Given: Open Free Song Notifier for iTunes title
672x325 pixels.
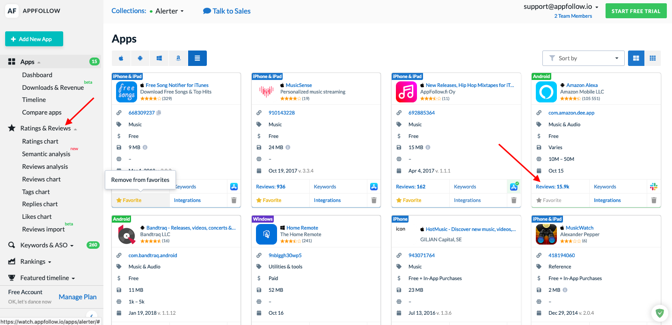Looking at the screenshot, I should [177, 85].
